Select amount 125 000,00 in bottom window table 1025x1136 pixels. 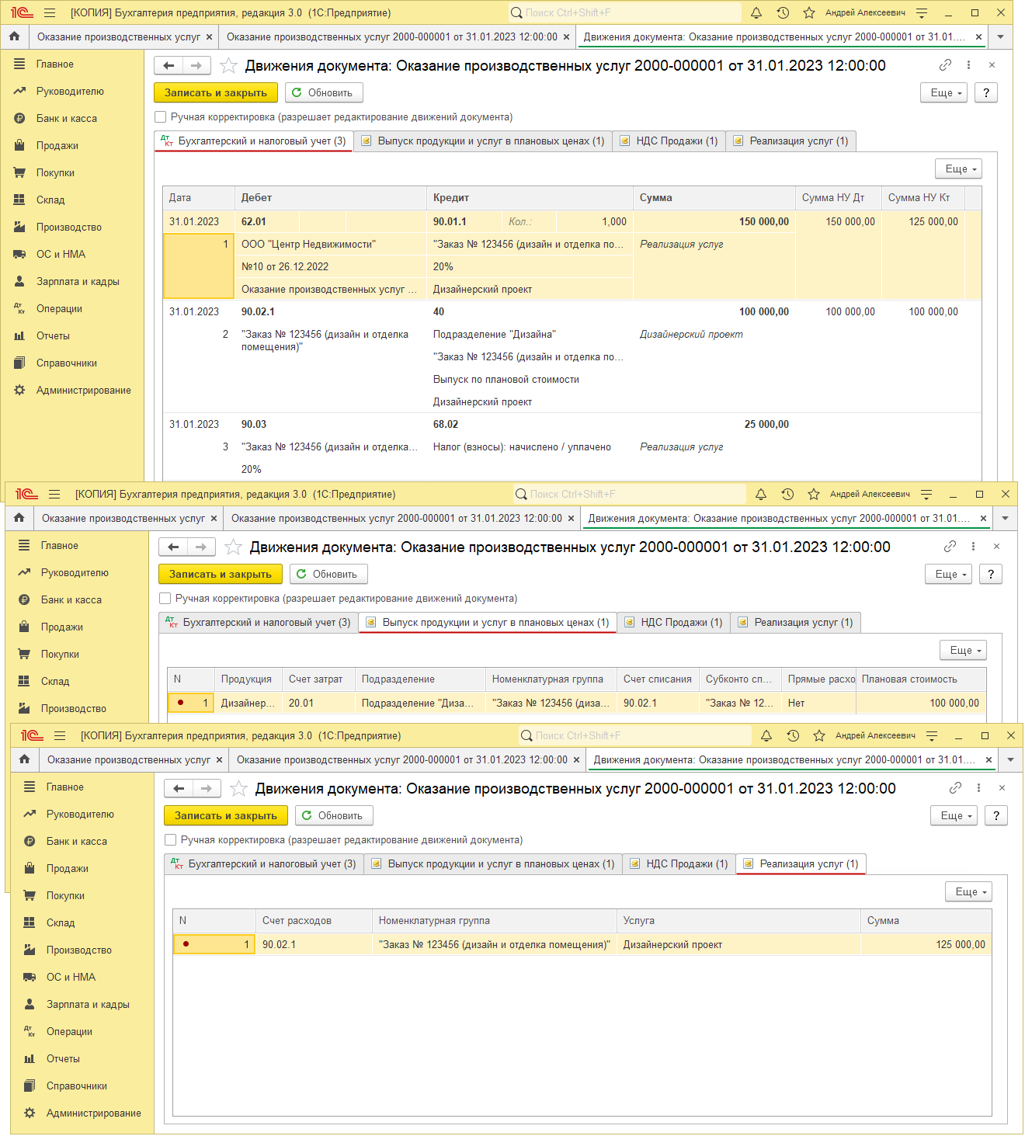[926, 945]
